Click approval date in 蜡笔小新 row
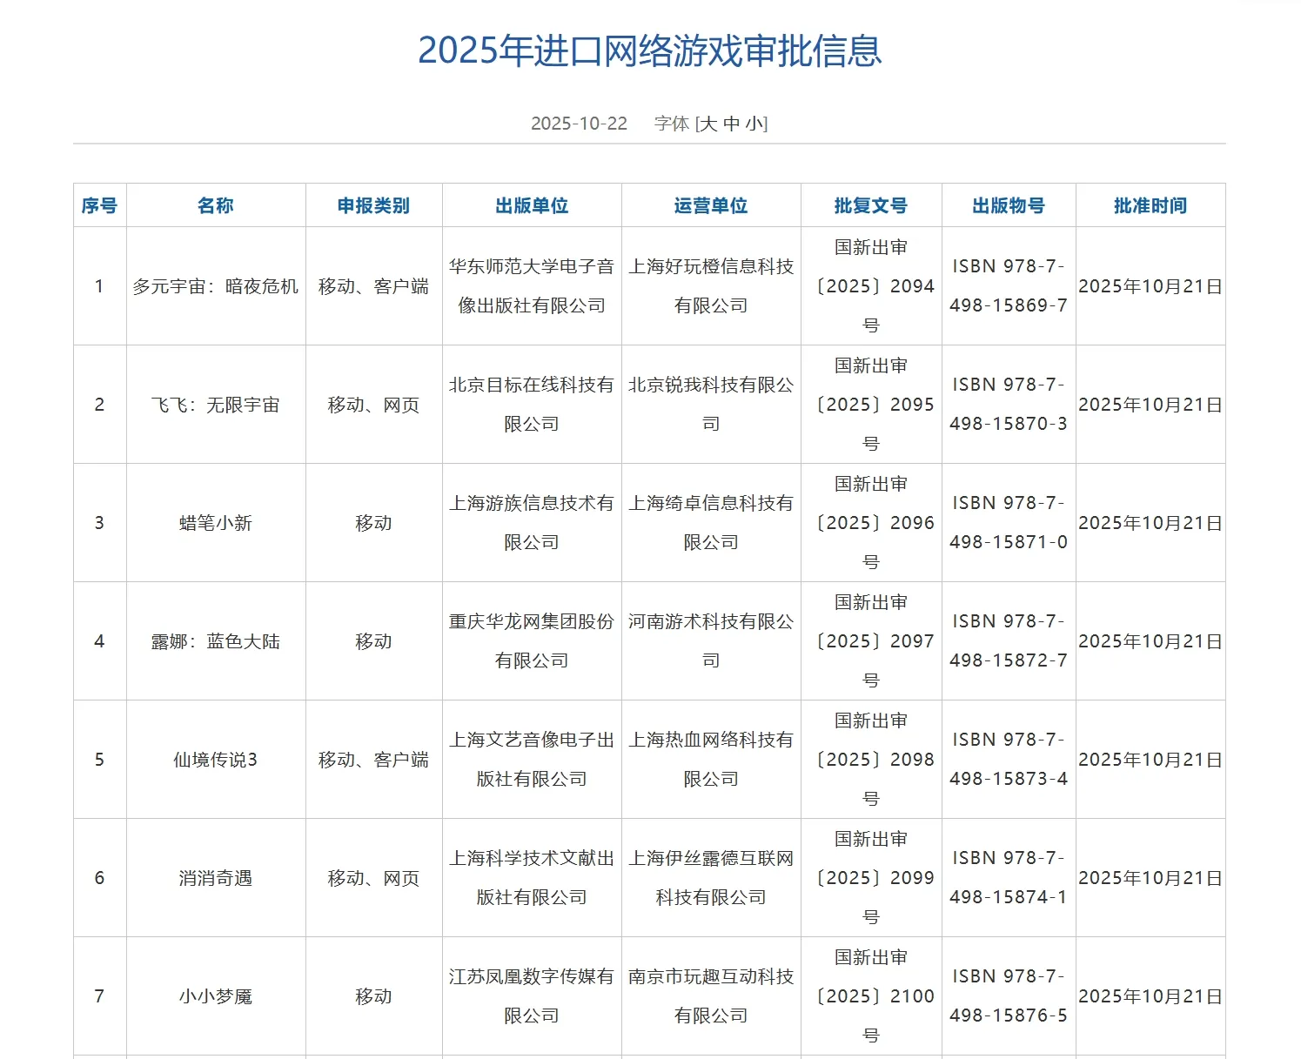Screen dimensions: 1301x1059 pos(1150,523)
